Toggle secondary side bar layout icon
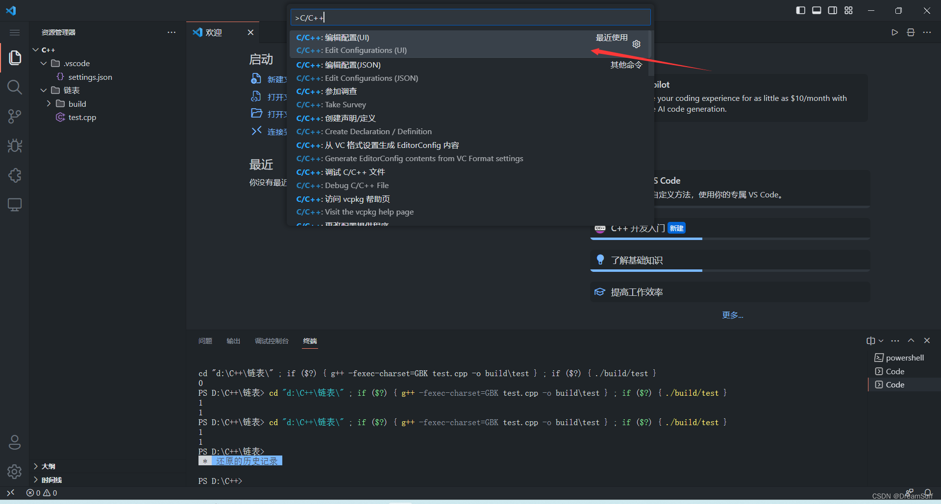This screenshot has width=941, height=504. point(833,10)
